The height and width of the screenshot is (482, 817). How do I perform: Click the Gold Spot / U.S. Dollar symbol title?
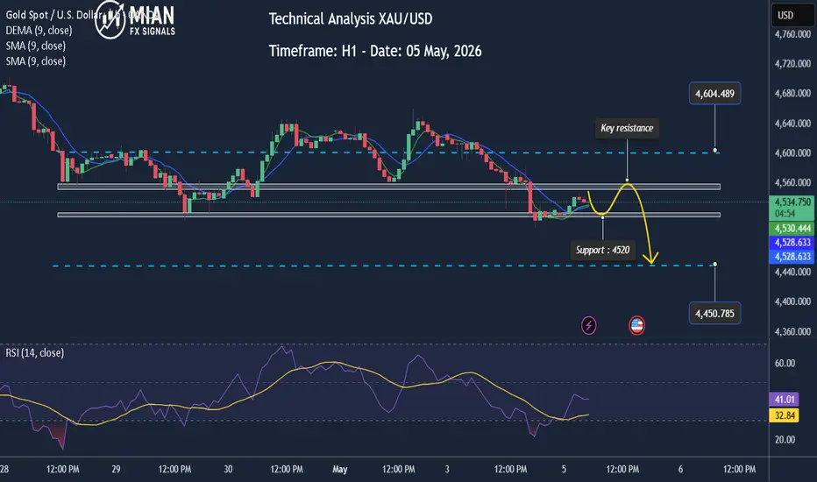tap(53, 15)
